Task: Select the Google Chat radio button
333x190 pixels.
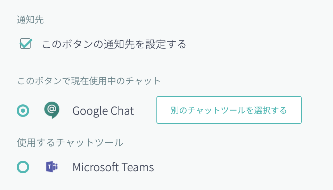Action: pos(23,111)
